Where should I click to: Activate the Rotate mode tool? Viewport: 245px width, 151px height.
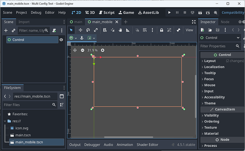pos(88,30)
